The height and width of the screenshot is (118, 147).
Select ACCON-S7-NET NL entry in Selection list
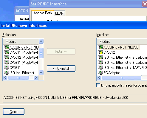[x=24, y=47]
